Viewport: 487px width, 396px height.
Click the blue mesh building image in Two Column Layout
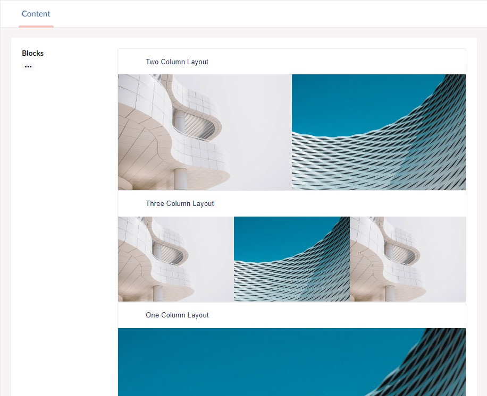(x=379, y=132)
